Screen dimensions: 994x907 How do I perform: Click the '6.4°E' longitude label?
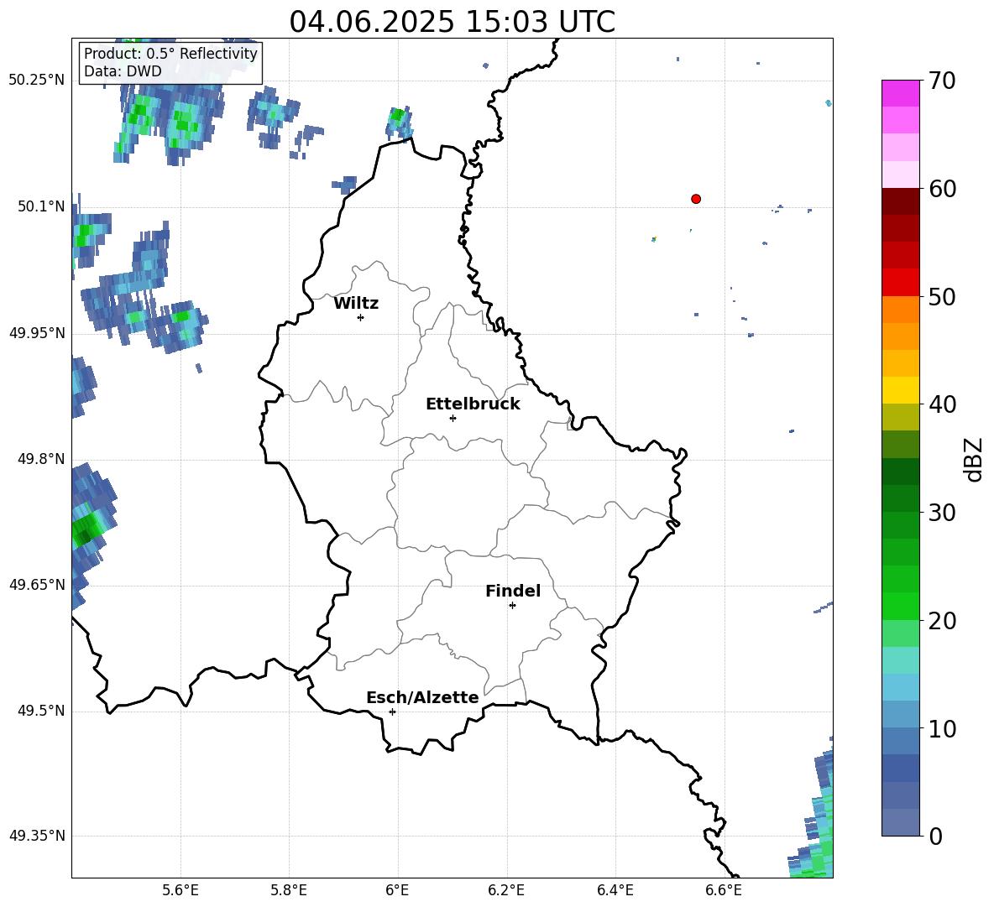point(615,890)
